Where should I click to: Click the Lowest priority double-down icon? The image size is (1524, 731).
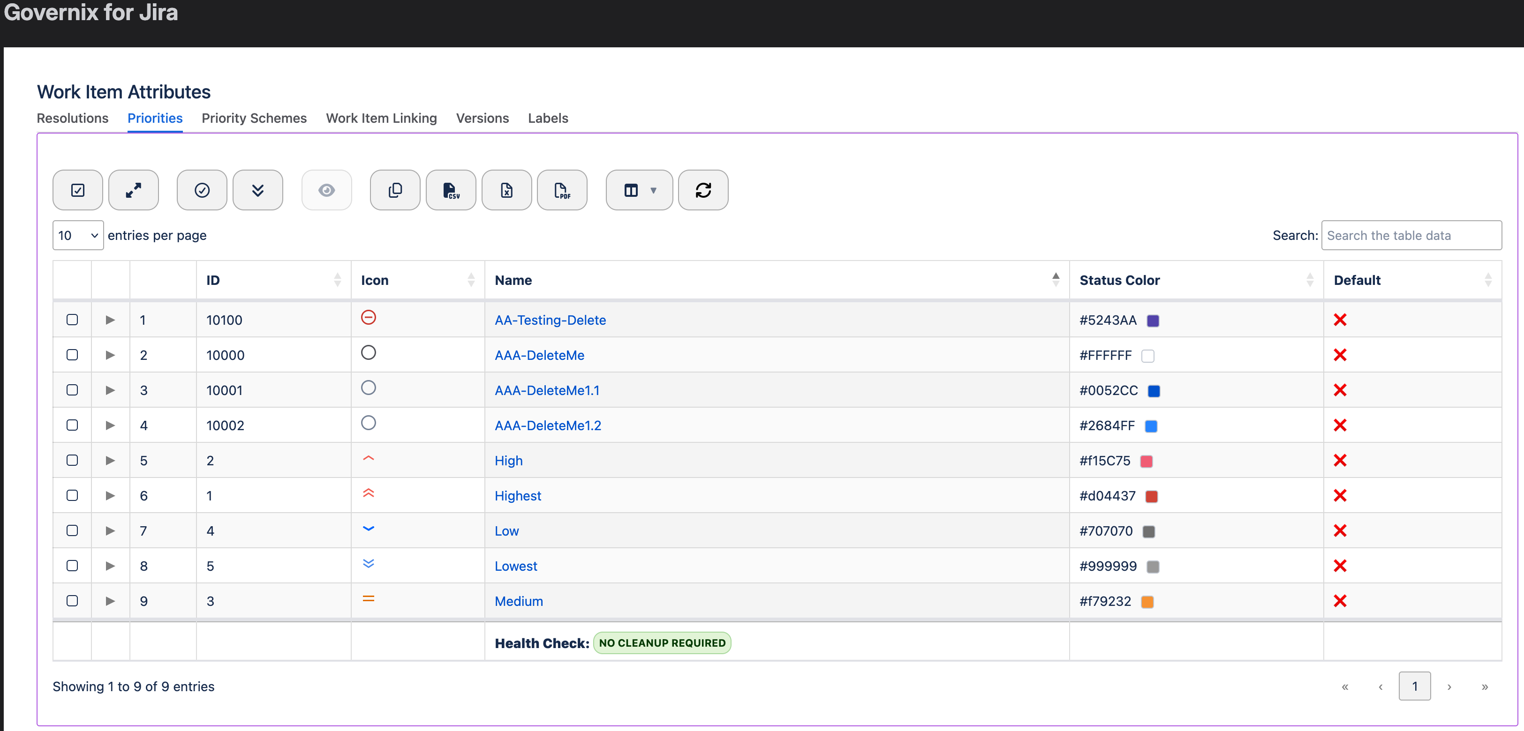pyautogui.click(x=369, y=563)
